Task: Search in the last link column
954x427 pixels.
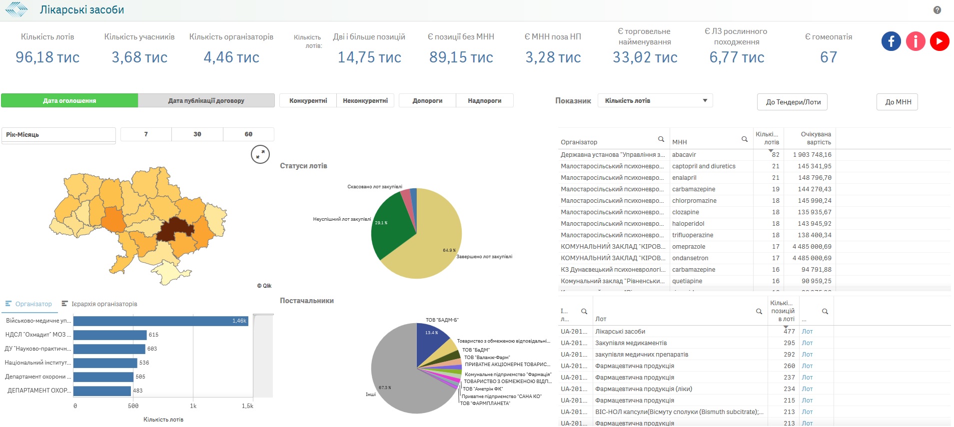Action: click(825, 312)
